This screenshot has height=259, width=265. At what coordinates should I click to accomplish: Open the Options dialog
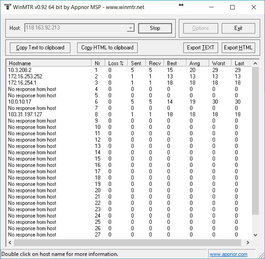201,28
